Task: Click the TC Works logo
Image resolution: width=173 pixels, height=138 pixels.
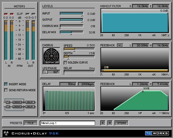Action: click(x=157, y=133)
